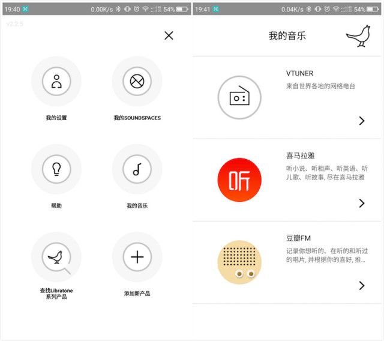
Task: Click the 豆瓣FM description text
Action: pyautogui.click(x=327, y=255)
